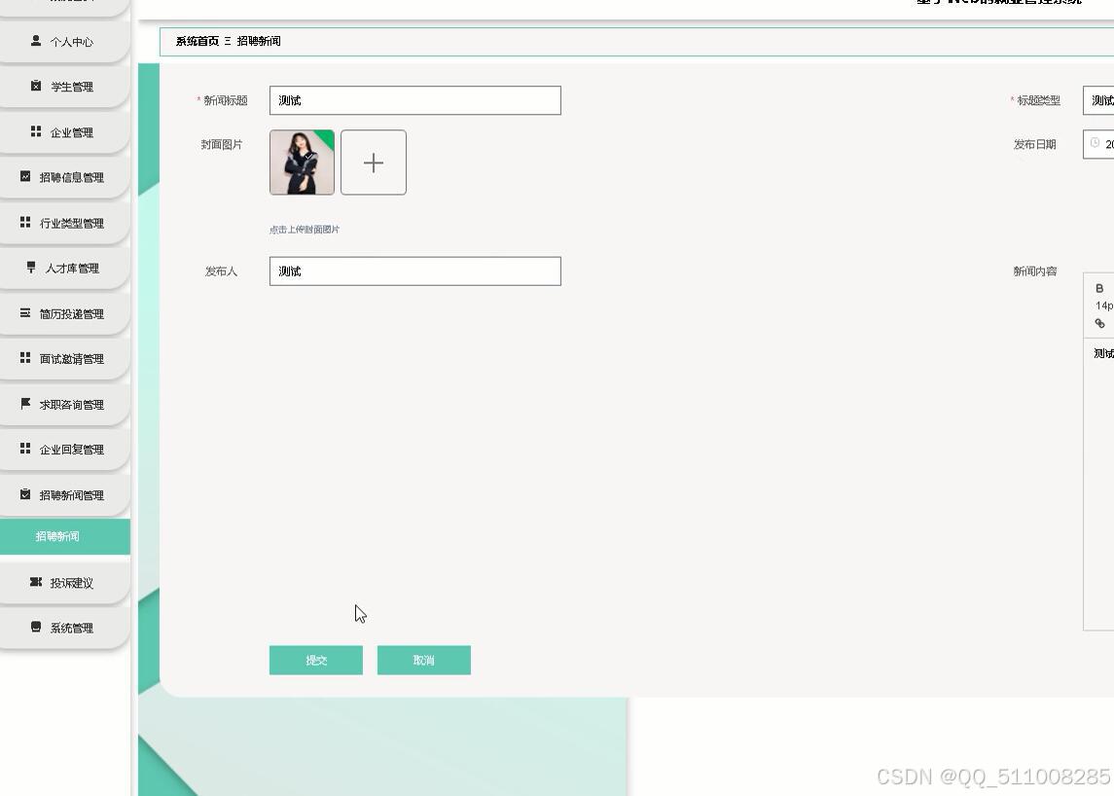Image resolution: width=1114 pixels, height=796 pixels.
Task: Click 点击上传封面图片 hint text
Action: [x=305, y=230]
